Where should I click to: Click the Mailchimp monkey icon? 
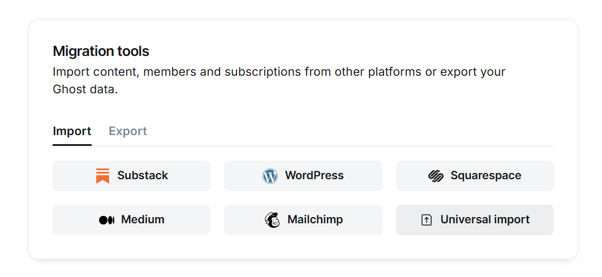point(272,220)
